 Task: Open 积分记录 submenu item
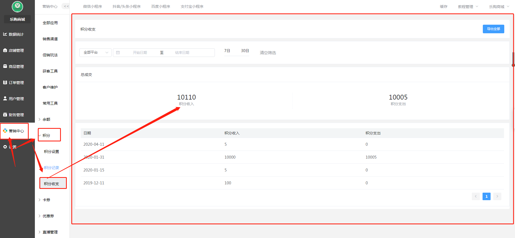[x=51, y=168]
